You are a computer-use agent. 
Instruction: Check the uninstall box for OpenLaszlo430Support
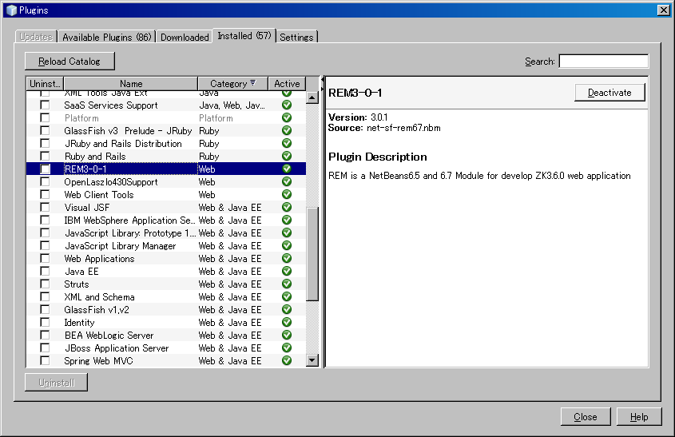(x=45, y=181)
